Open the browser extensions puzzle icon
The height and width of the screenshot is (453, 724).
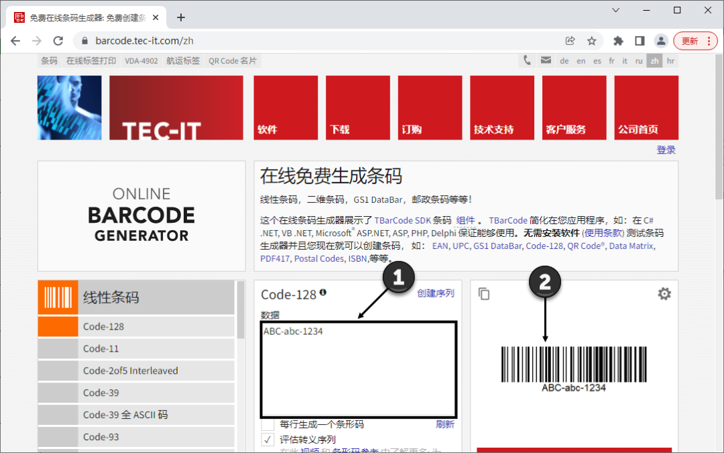tap(618, 41)
